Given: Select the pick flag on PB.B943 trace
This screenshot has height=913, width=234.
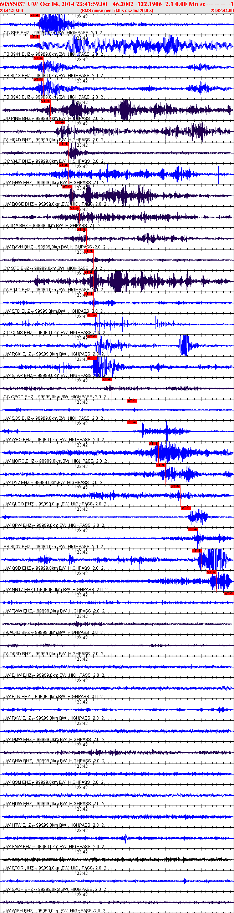Looking at the screenshot, I should tap(38, 80).
